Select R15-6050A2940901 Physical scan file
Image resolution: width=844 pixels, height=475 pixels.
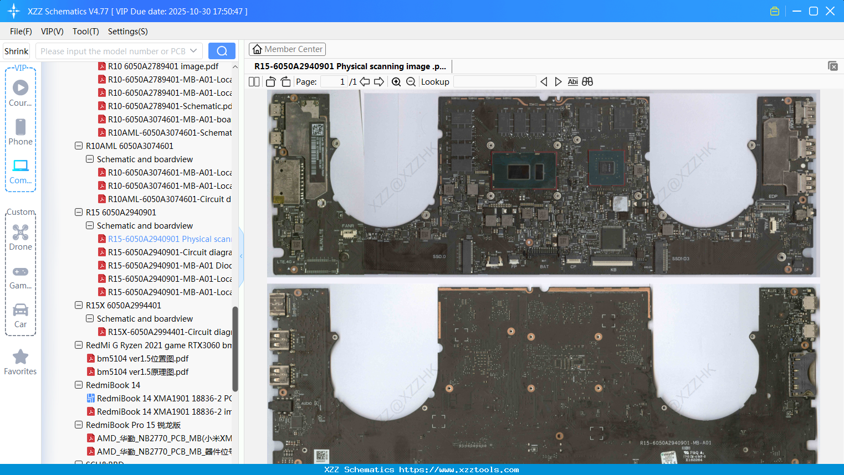pyautogui.click(x=165, y=239)
